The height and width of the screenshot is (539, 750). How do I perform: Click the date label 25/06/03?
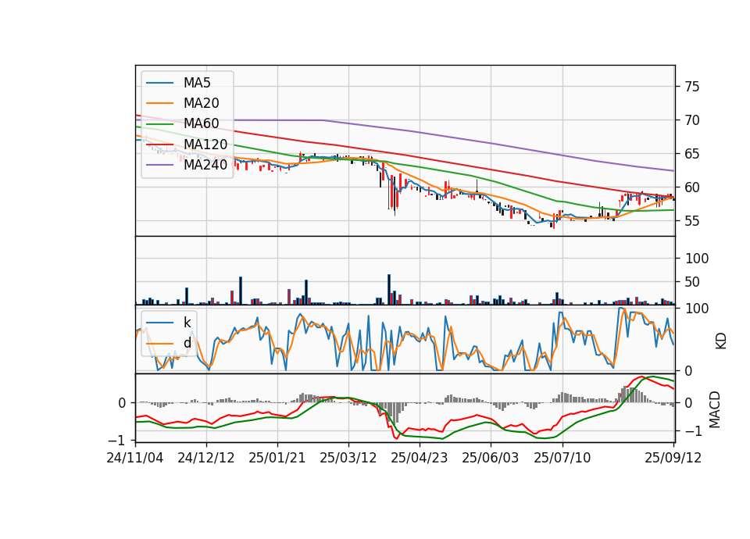tap(491, 458)
